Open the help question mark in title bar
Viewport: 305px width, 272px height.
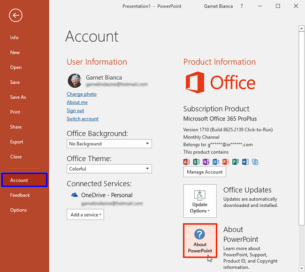(242, 6)
